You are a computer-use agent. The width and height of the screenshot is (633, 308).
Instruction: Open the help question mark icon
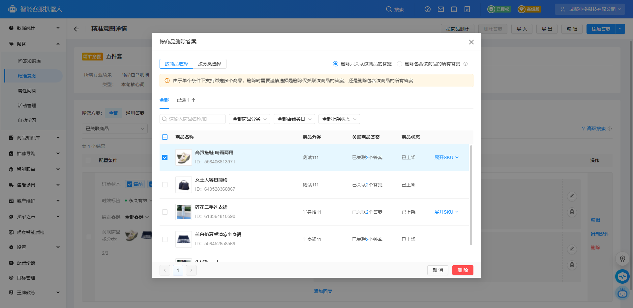click(428, 9)
